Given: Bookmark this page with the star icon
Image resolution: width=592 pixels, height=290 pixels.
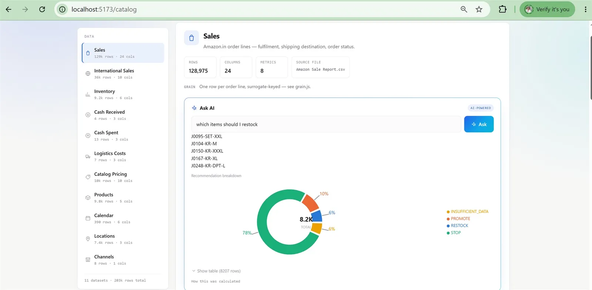Looking at the screenshot, I should 479,9.
